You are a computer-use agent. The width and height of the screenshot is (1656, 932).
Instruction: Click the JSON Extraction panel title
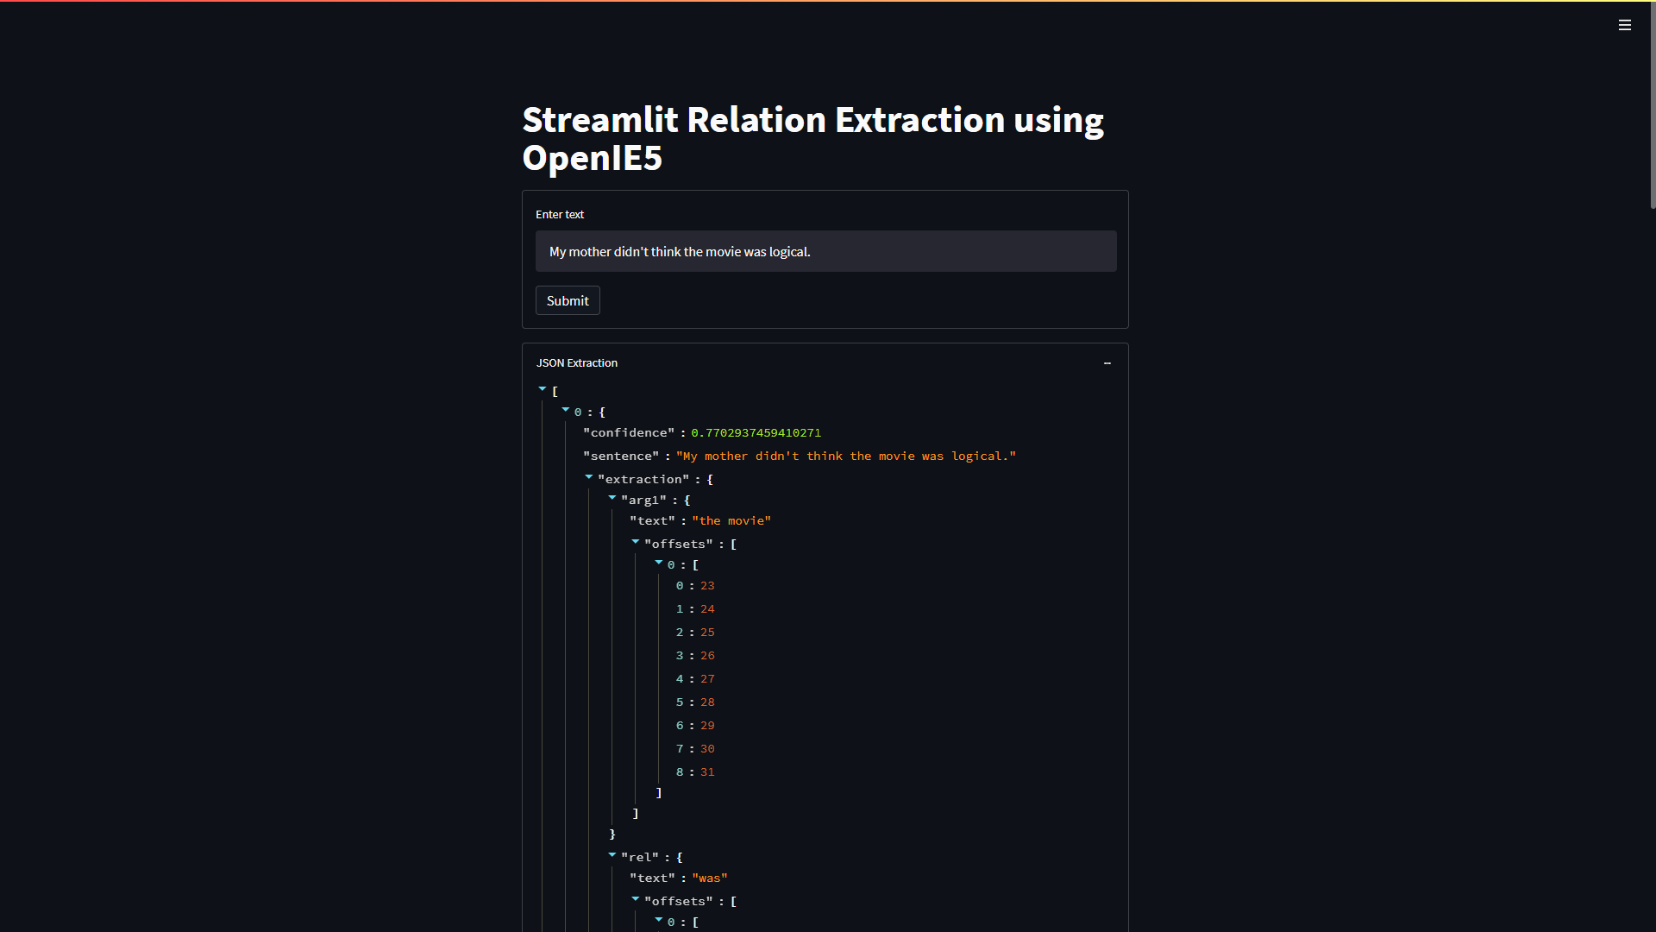click(x=576, y=362)
